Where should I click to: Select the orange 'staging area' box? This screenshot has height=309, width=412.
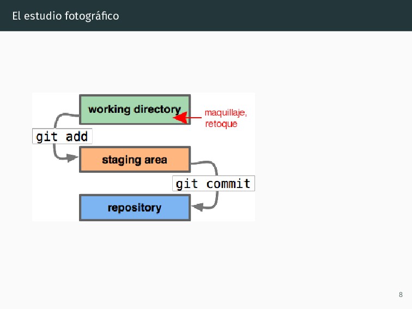point(135,160)
